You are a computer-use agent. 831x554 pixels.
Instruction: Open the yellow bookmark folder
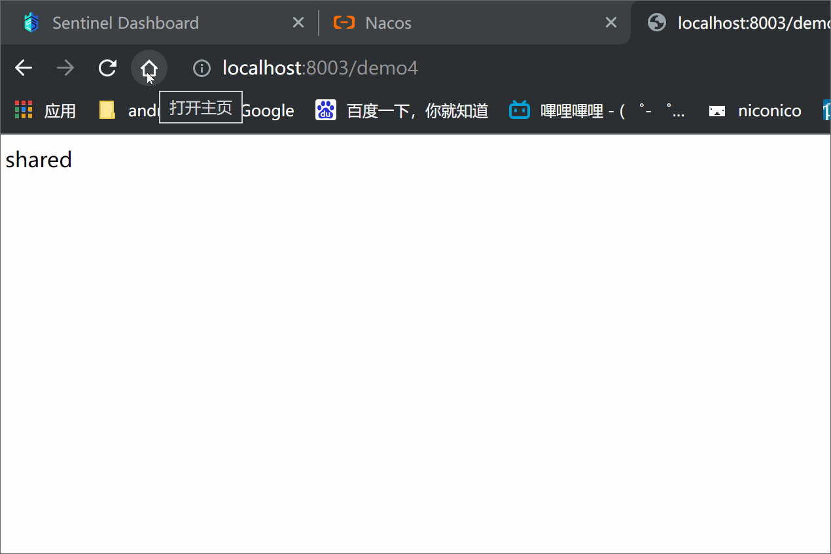tap(107, 110)
